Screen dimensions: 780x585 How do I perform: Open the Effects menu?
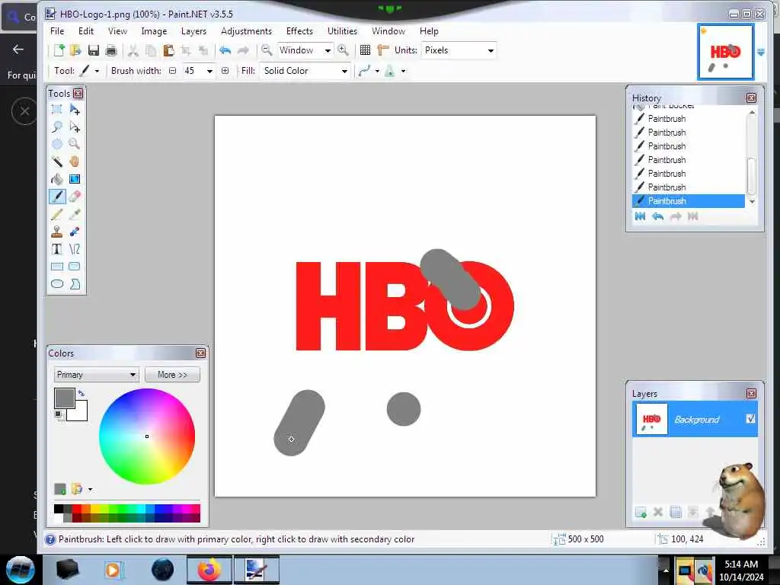pyautogui.click(x=299, y=30)
